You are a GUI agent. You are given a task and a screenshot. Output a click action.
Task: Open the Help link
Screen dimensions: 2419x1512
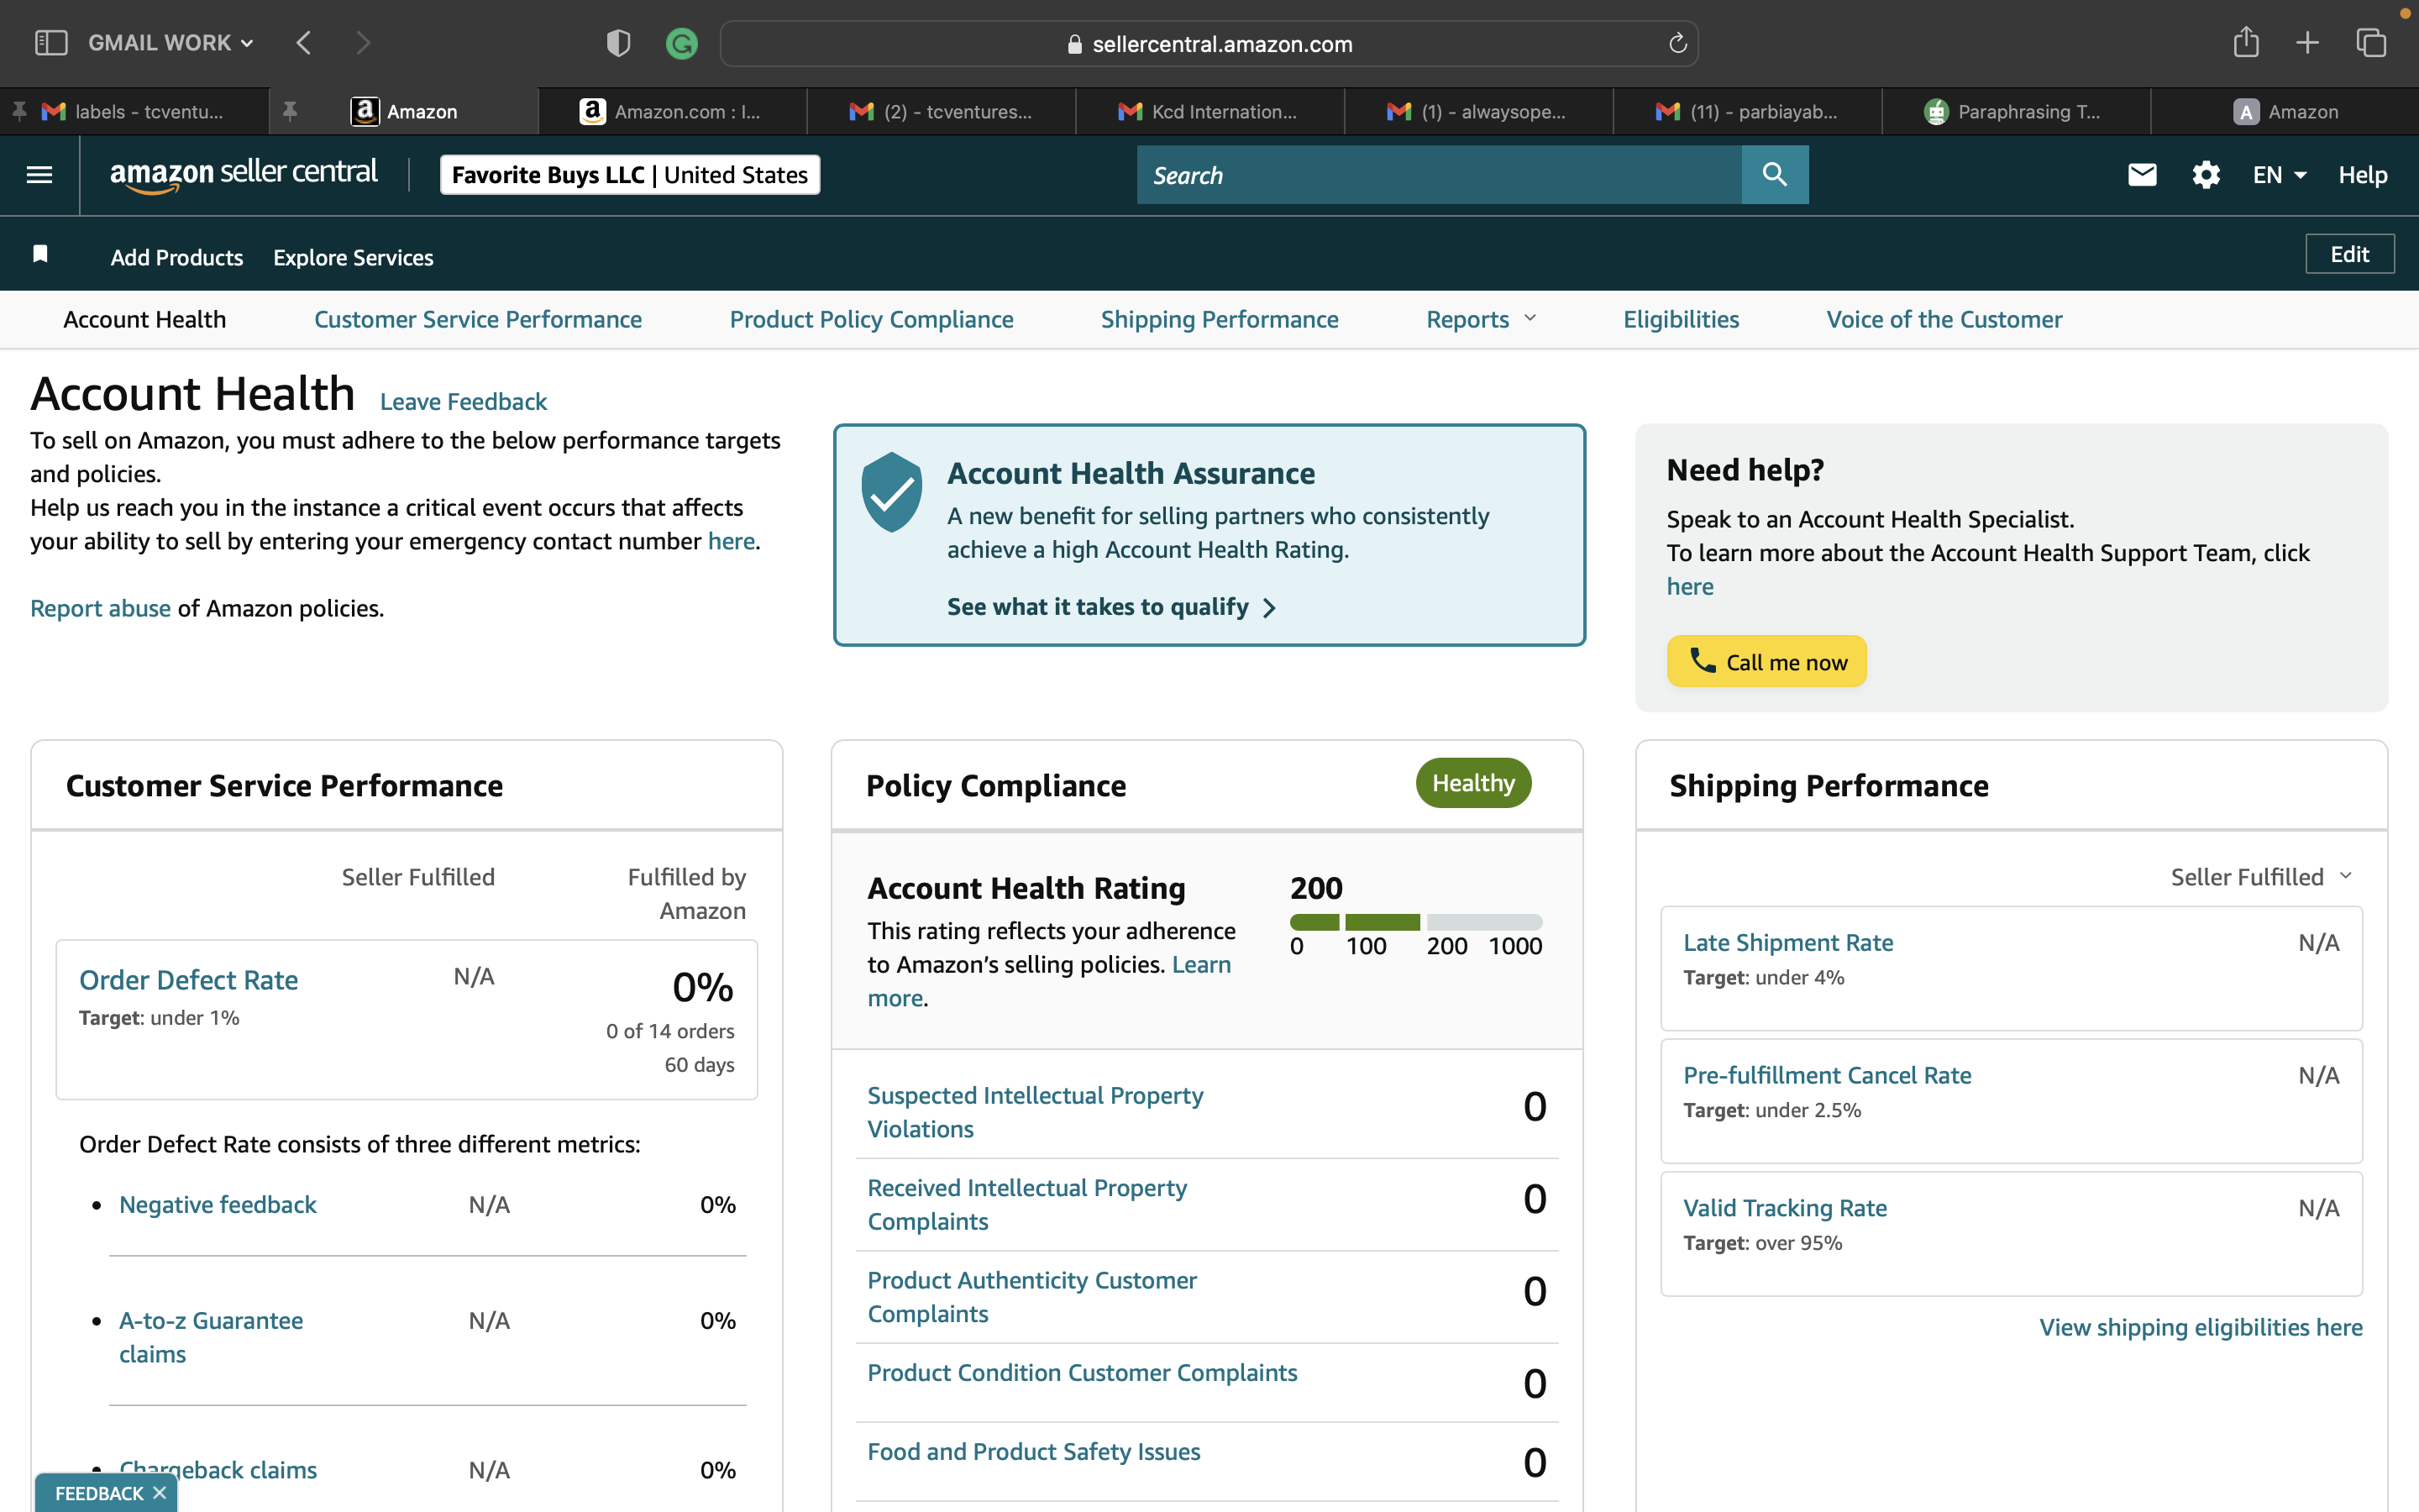2363,175
